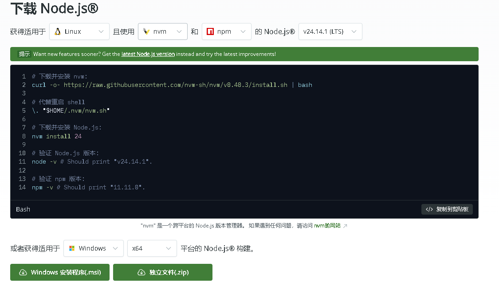Click the Linux penguin icon in OS selector

[57, 31]
